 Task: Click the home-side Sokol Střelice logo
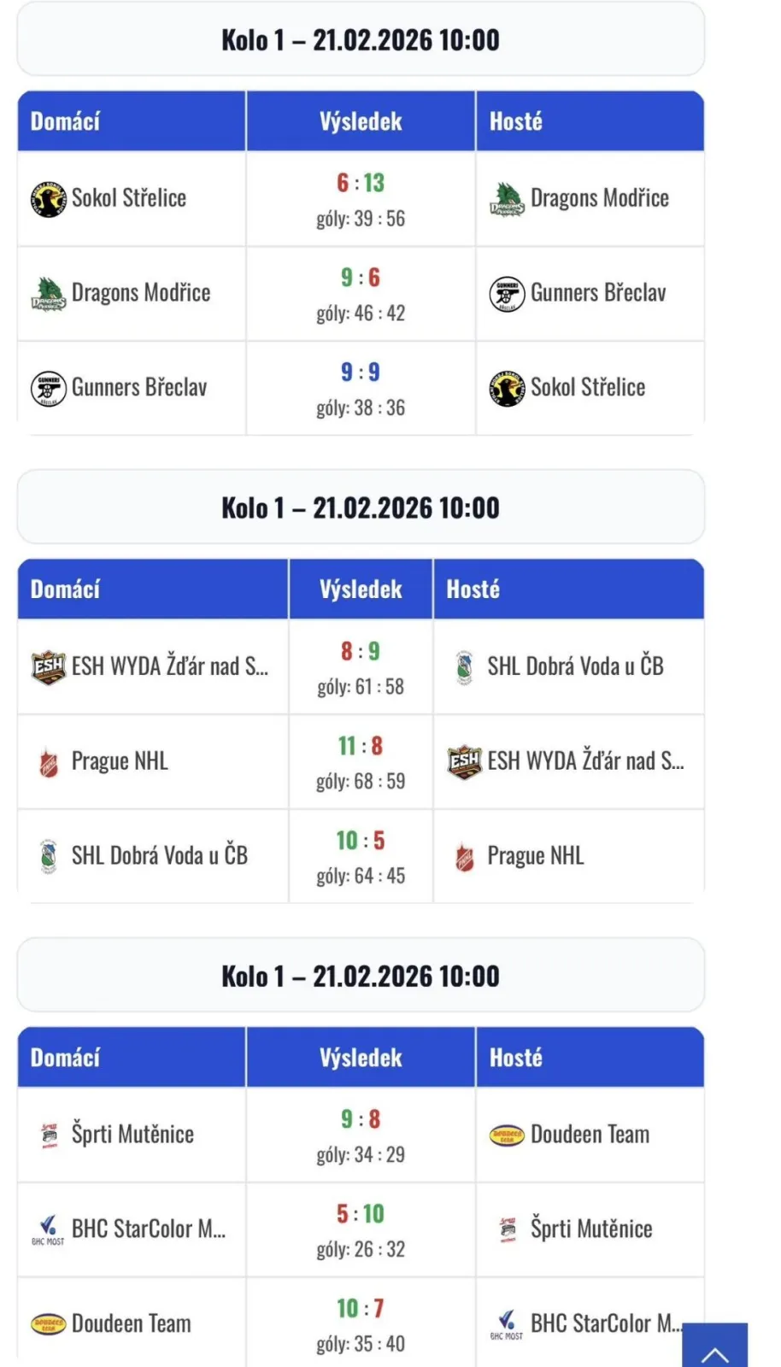(x=49, y=199)
